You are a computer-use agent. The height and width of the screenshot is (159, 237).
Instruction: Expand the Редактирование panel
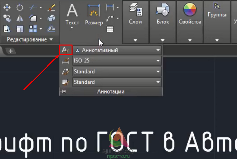click(x=30, y=39)
